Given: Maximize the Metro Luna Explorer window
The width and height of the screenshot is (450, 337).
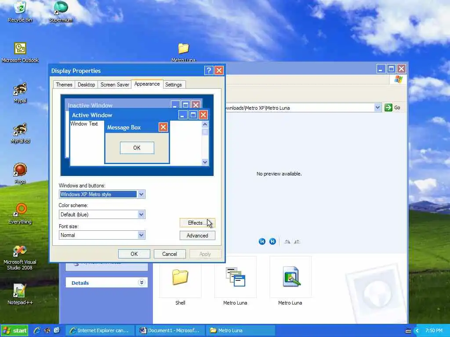Looking at the screenshot, I should (391, 69).
